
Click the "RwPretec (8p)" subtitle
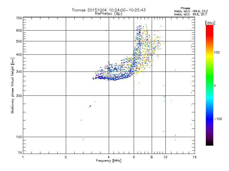tap(108, 14)
